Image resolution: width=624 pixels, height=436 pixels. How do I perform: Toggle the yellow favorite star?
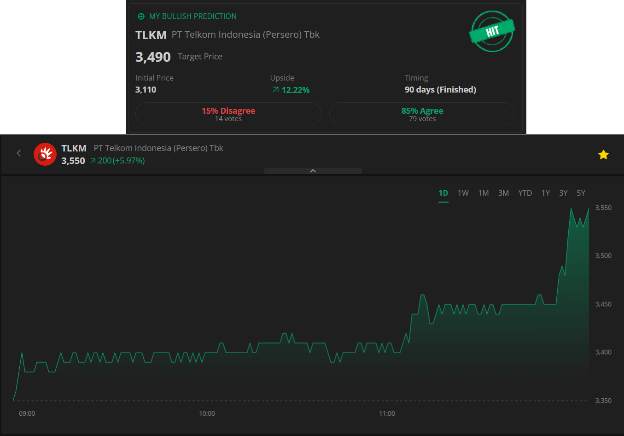[603, 155]
